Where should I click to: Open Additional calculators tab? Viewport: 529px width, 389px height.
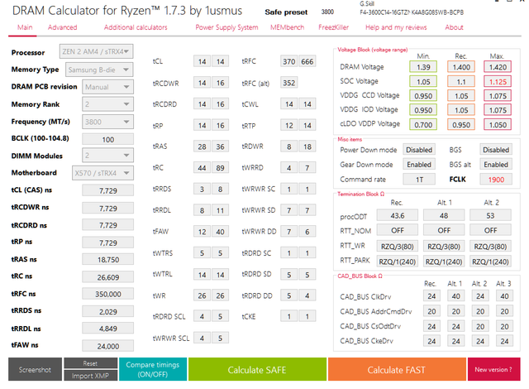point(136,27)
